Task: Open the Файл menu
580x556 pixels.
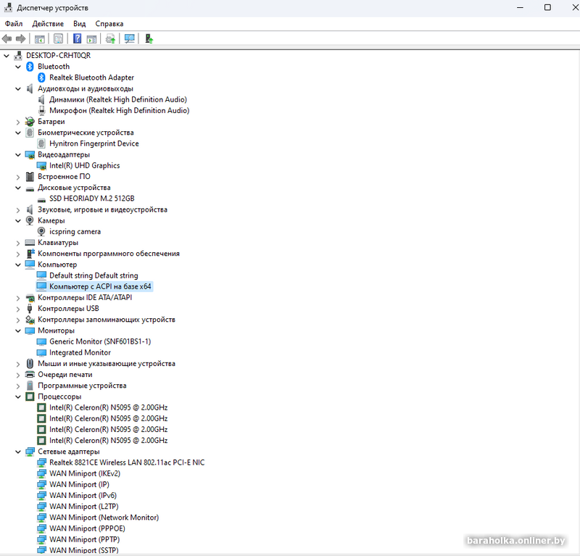Action: (14, 24)
